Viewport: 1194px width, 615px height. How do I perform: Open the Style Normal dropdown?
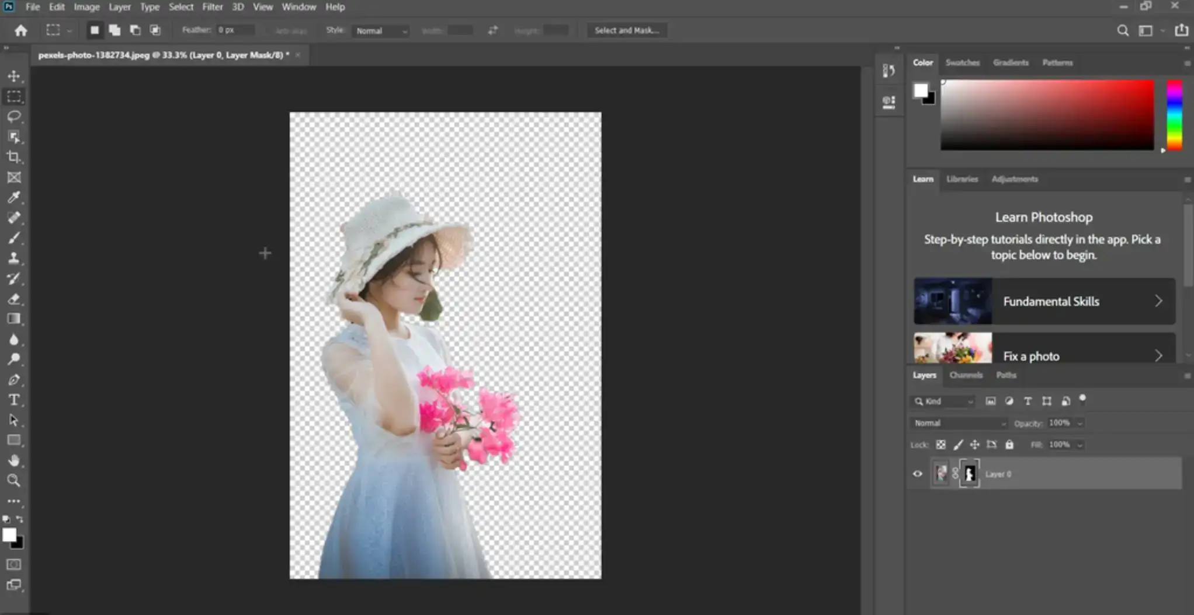(381, 30)
